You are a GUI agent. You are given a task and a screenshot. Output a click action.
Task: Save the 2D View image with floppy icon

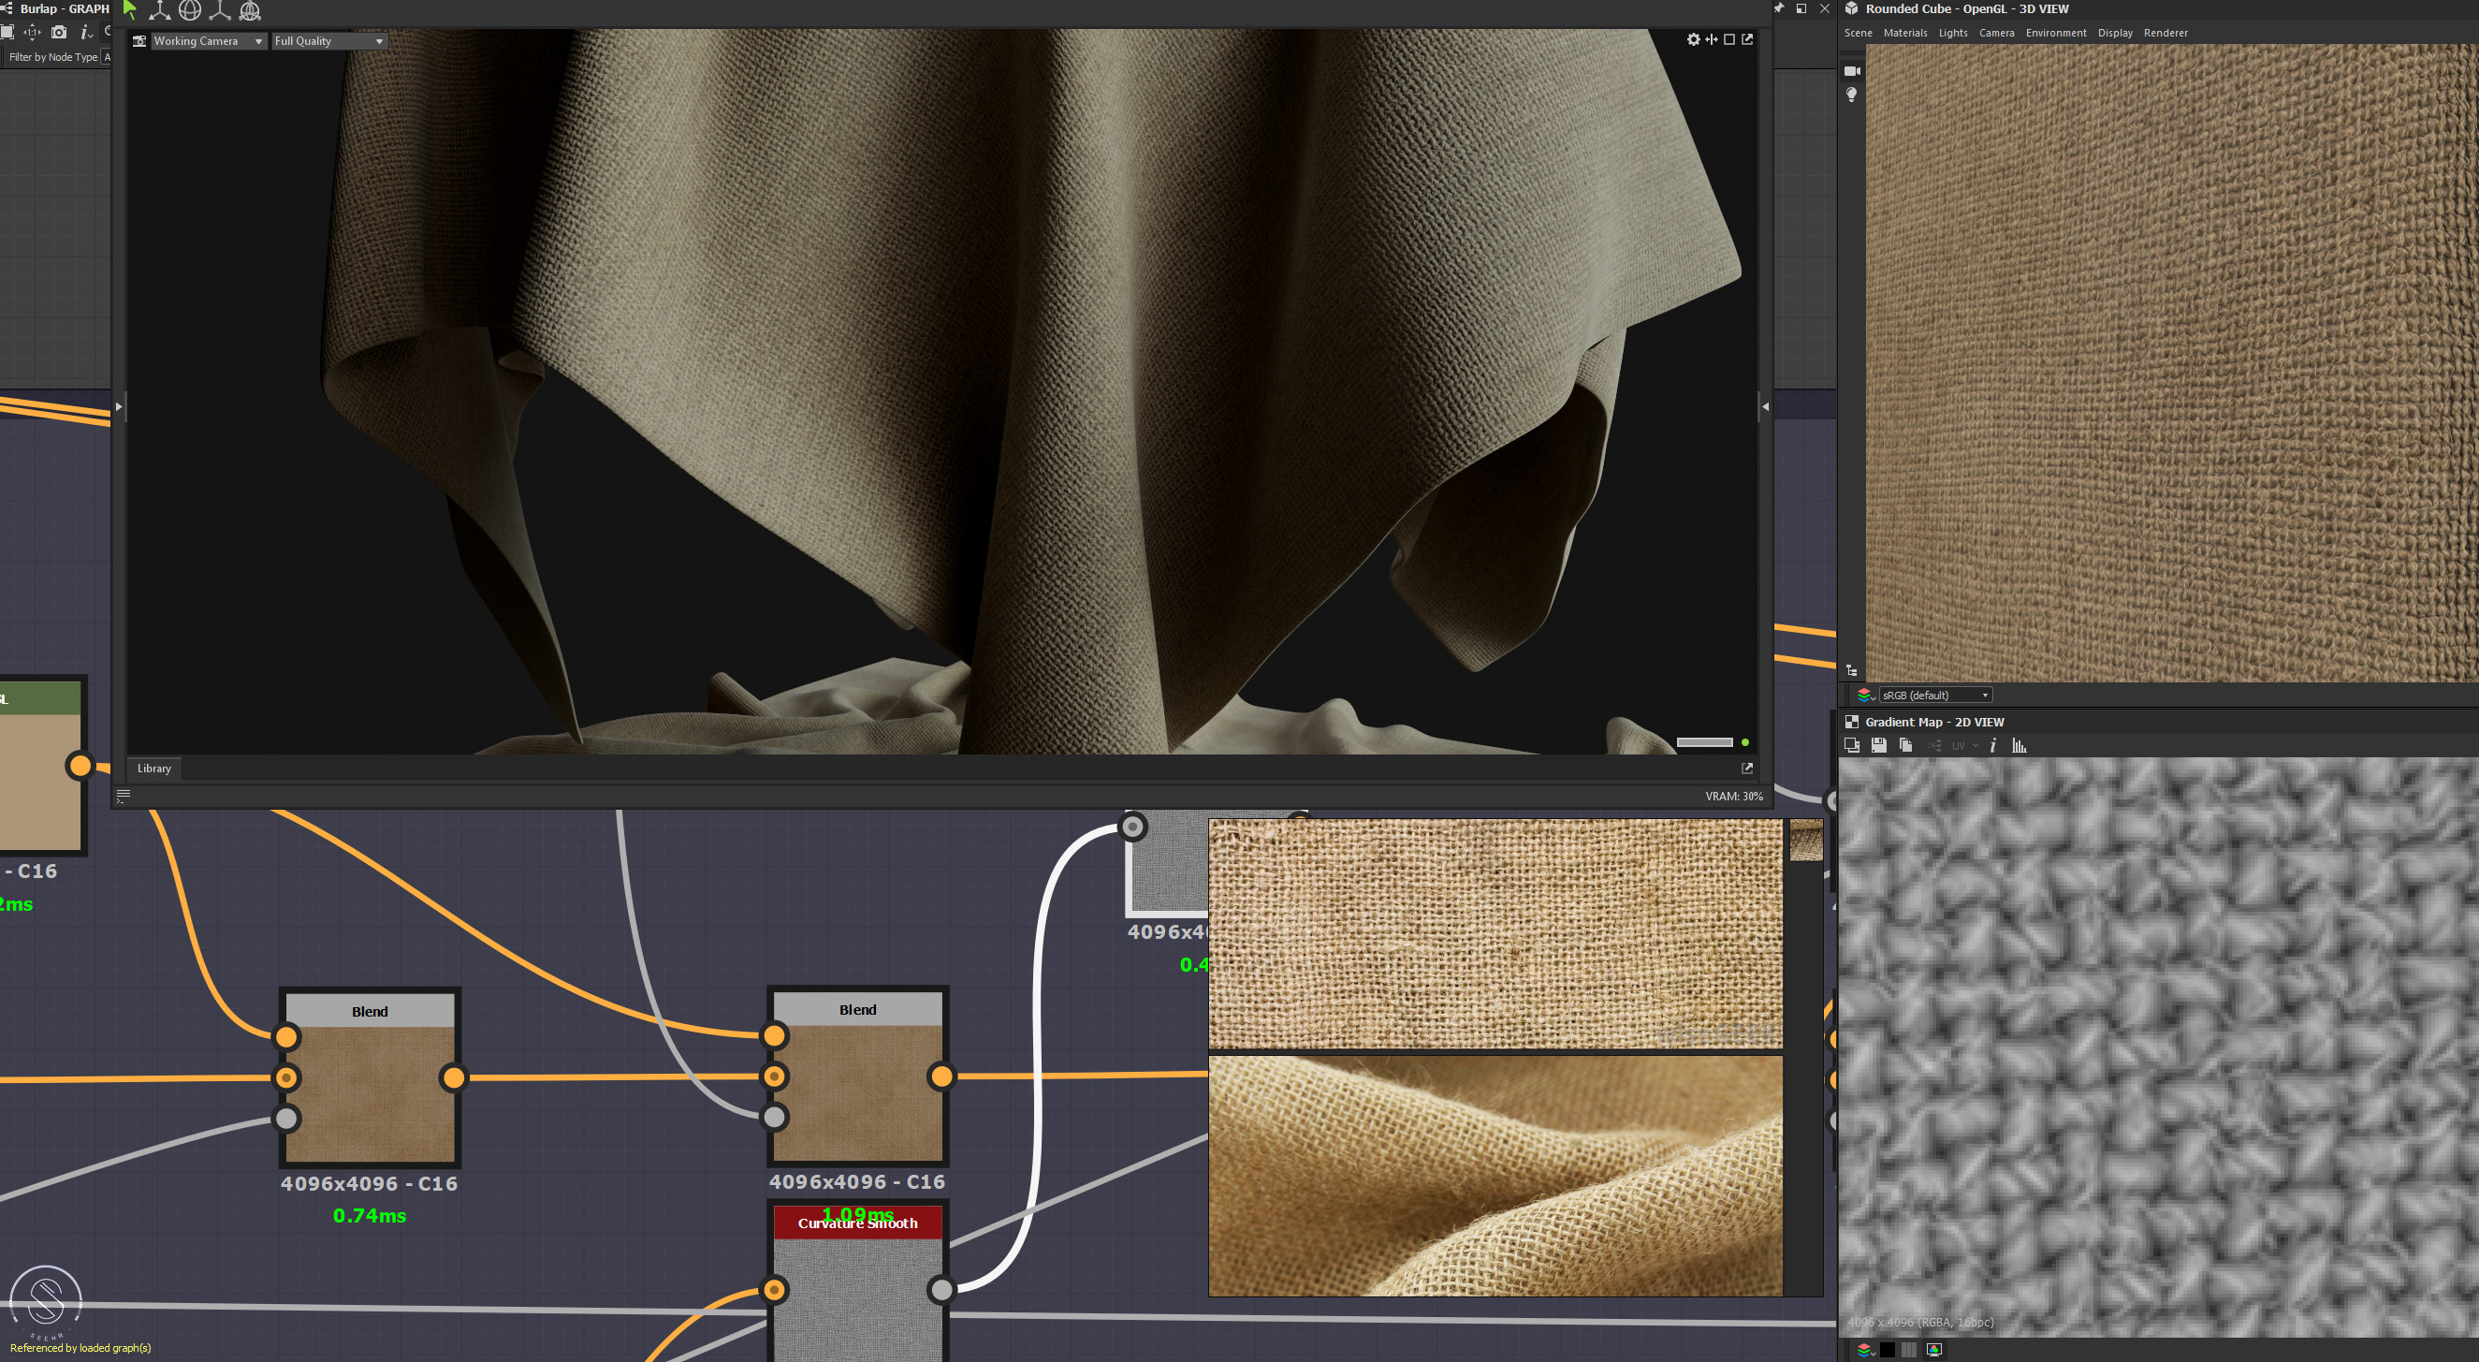1878,745
